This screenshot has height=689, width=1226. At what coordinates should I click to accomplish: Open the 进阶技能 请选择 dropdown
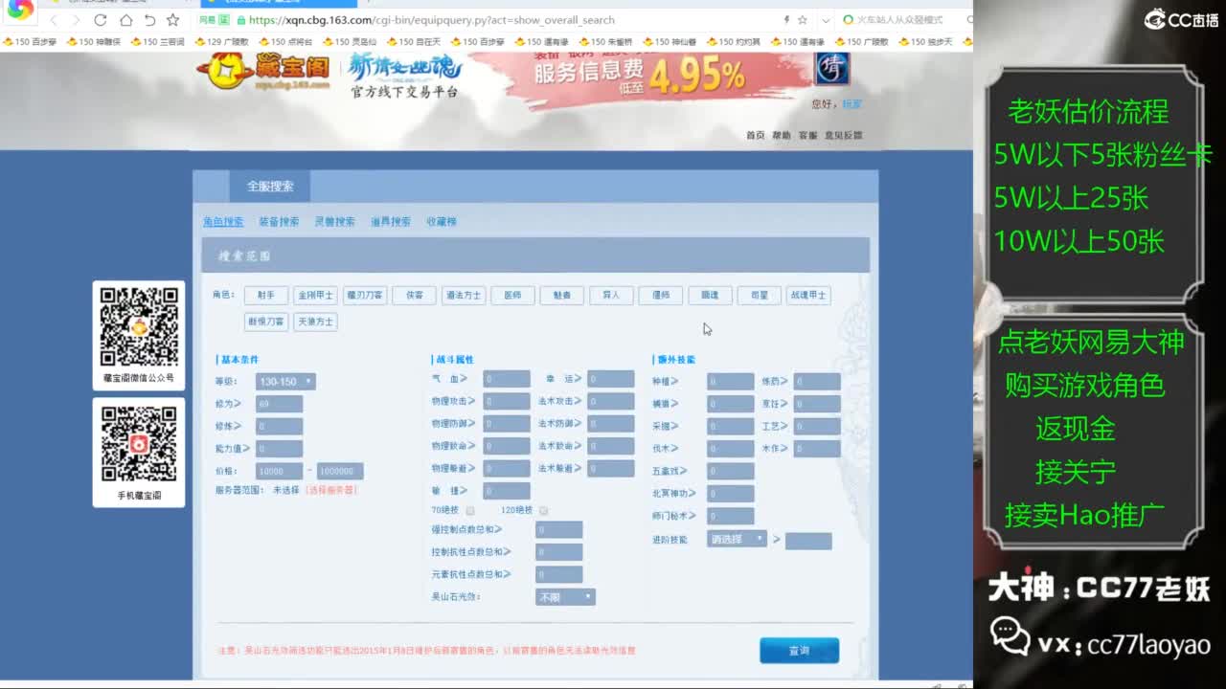[737, 540]
